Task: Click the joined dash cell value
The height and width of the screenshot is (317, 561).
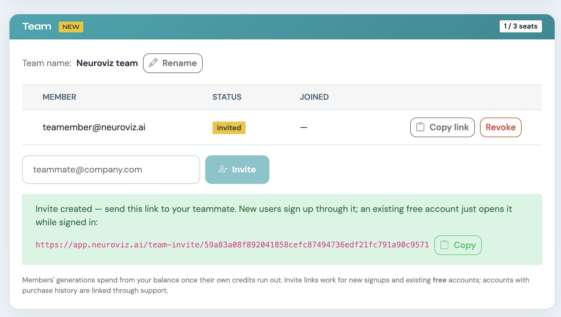Action: point(304,128)
